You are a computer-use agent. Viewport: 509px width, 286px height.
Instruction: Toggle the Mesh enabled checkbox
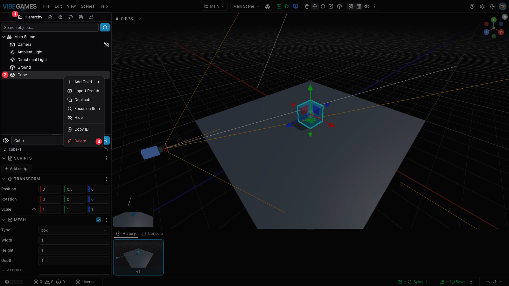[x=99, y=220]
